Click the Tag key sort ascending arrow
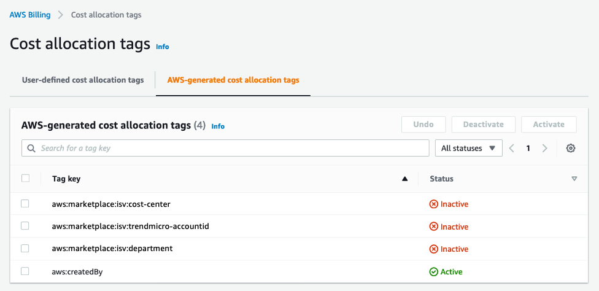Screen dimensions: 599x291 (404, 179)
